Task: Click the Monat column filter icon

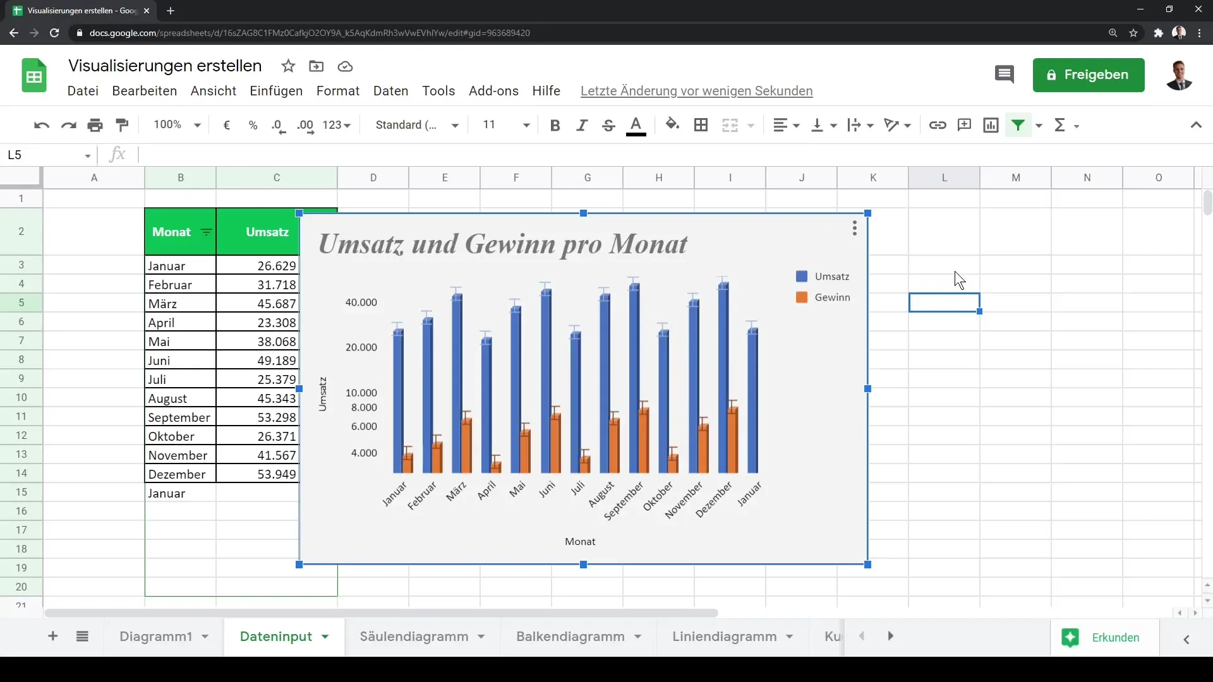Action: [206, 232]
